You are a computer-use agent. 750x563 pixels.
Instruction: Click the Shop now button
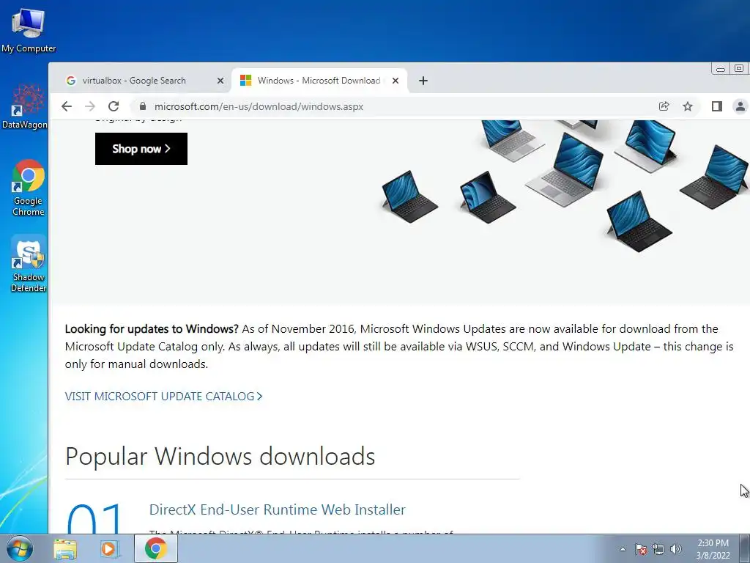pyautogui.click(x=141, y=149)
